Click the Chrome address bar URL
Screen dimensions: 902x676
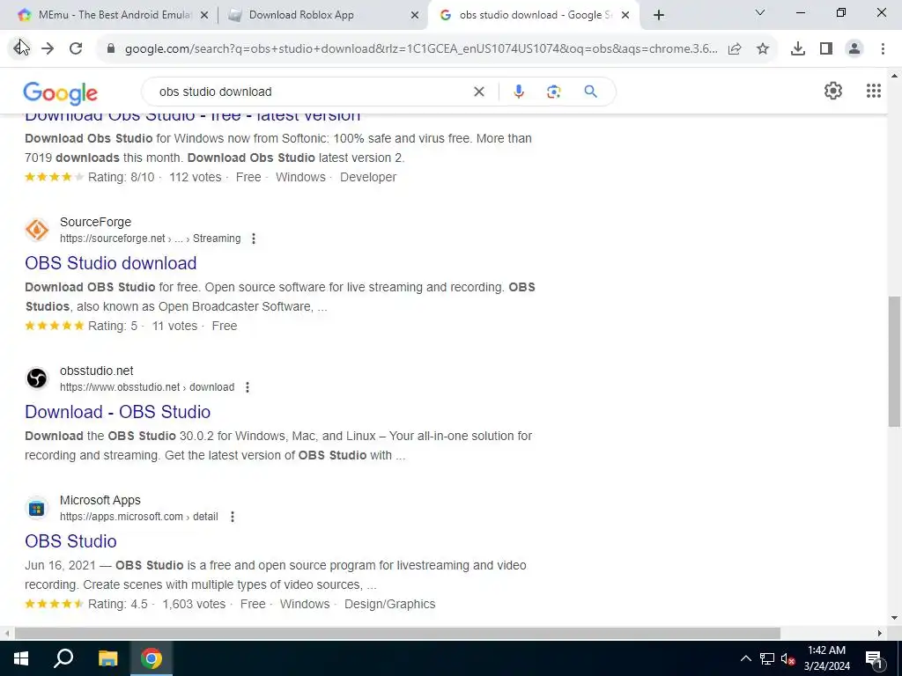coord(421,49)
